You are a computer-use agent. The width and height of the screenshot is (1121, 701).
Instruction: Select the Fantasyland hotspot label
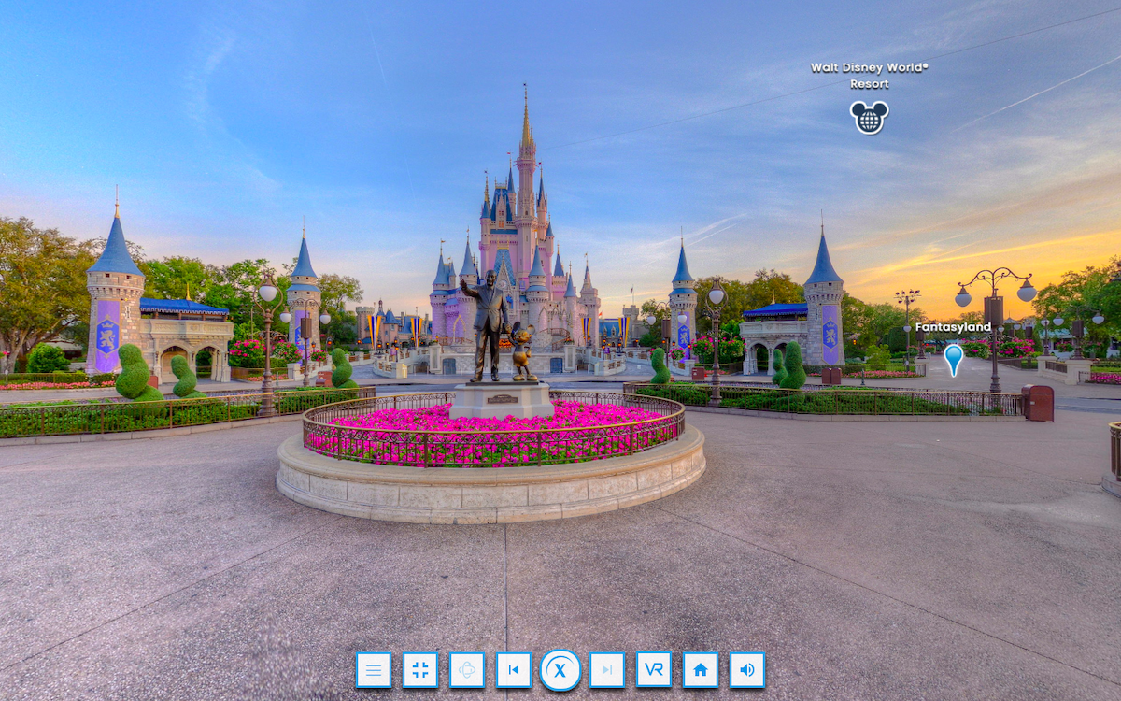[x=953, y=327]
